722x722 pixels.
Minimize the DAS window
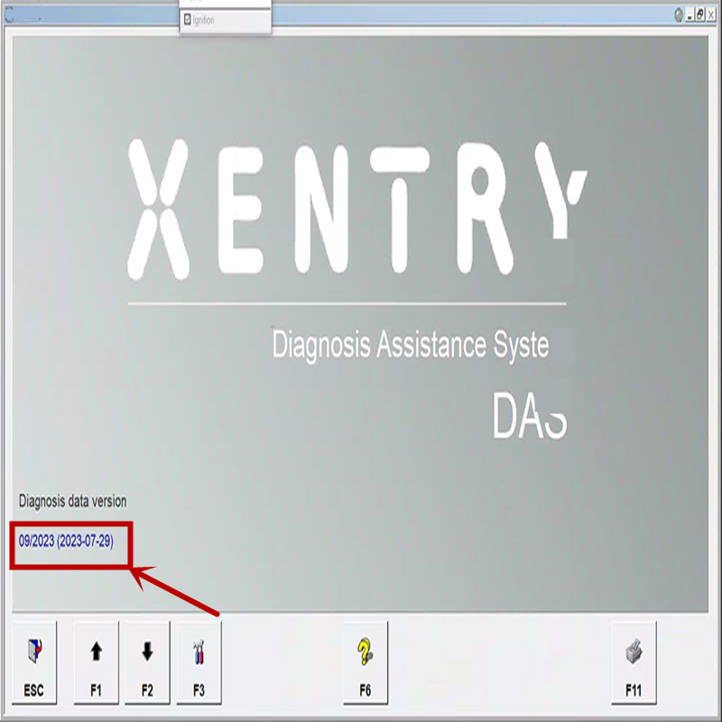pyautogui.click(x=690, y=15)
